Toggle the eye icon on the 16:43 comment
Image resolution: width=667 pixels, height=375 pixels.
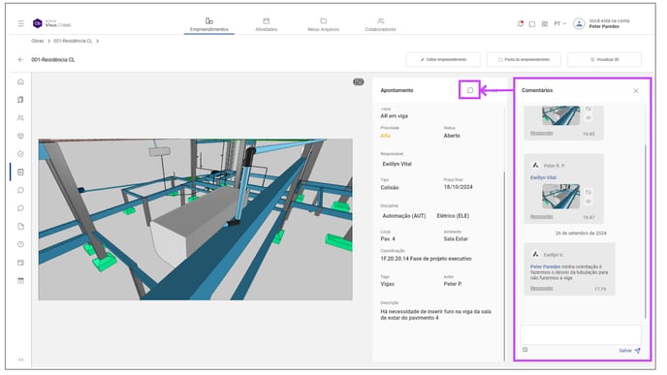click(x=588, y=118)
